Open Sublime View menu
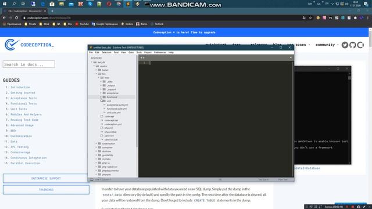Image resolution: width=372 pixels, height=209 pixels. (x=123, y=52)
